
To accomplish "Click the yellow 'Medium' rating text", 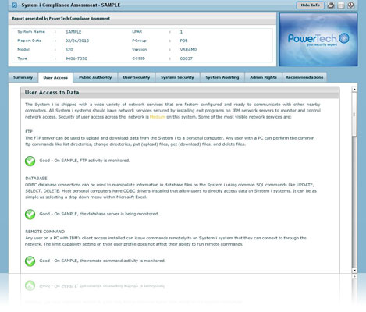I will 158,117.
